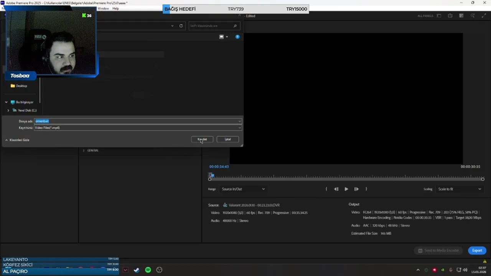This screenshot has width=491, height=276.
Task: Click the top-right search icon
Action: [473, 16]
